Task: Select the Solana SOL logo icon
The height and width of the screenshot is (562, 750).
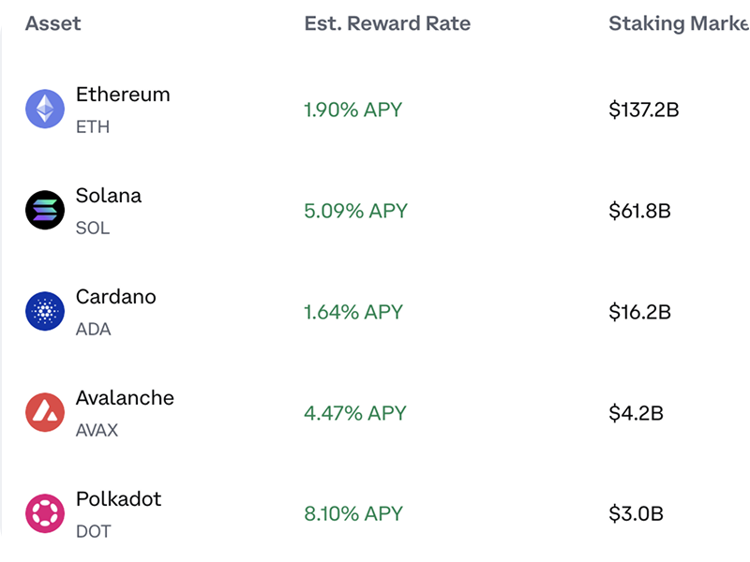Action: pyautogui.click(x=44, y=210)
